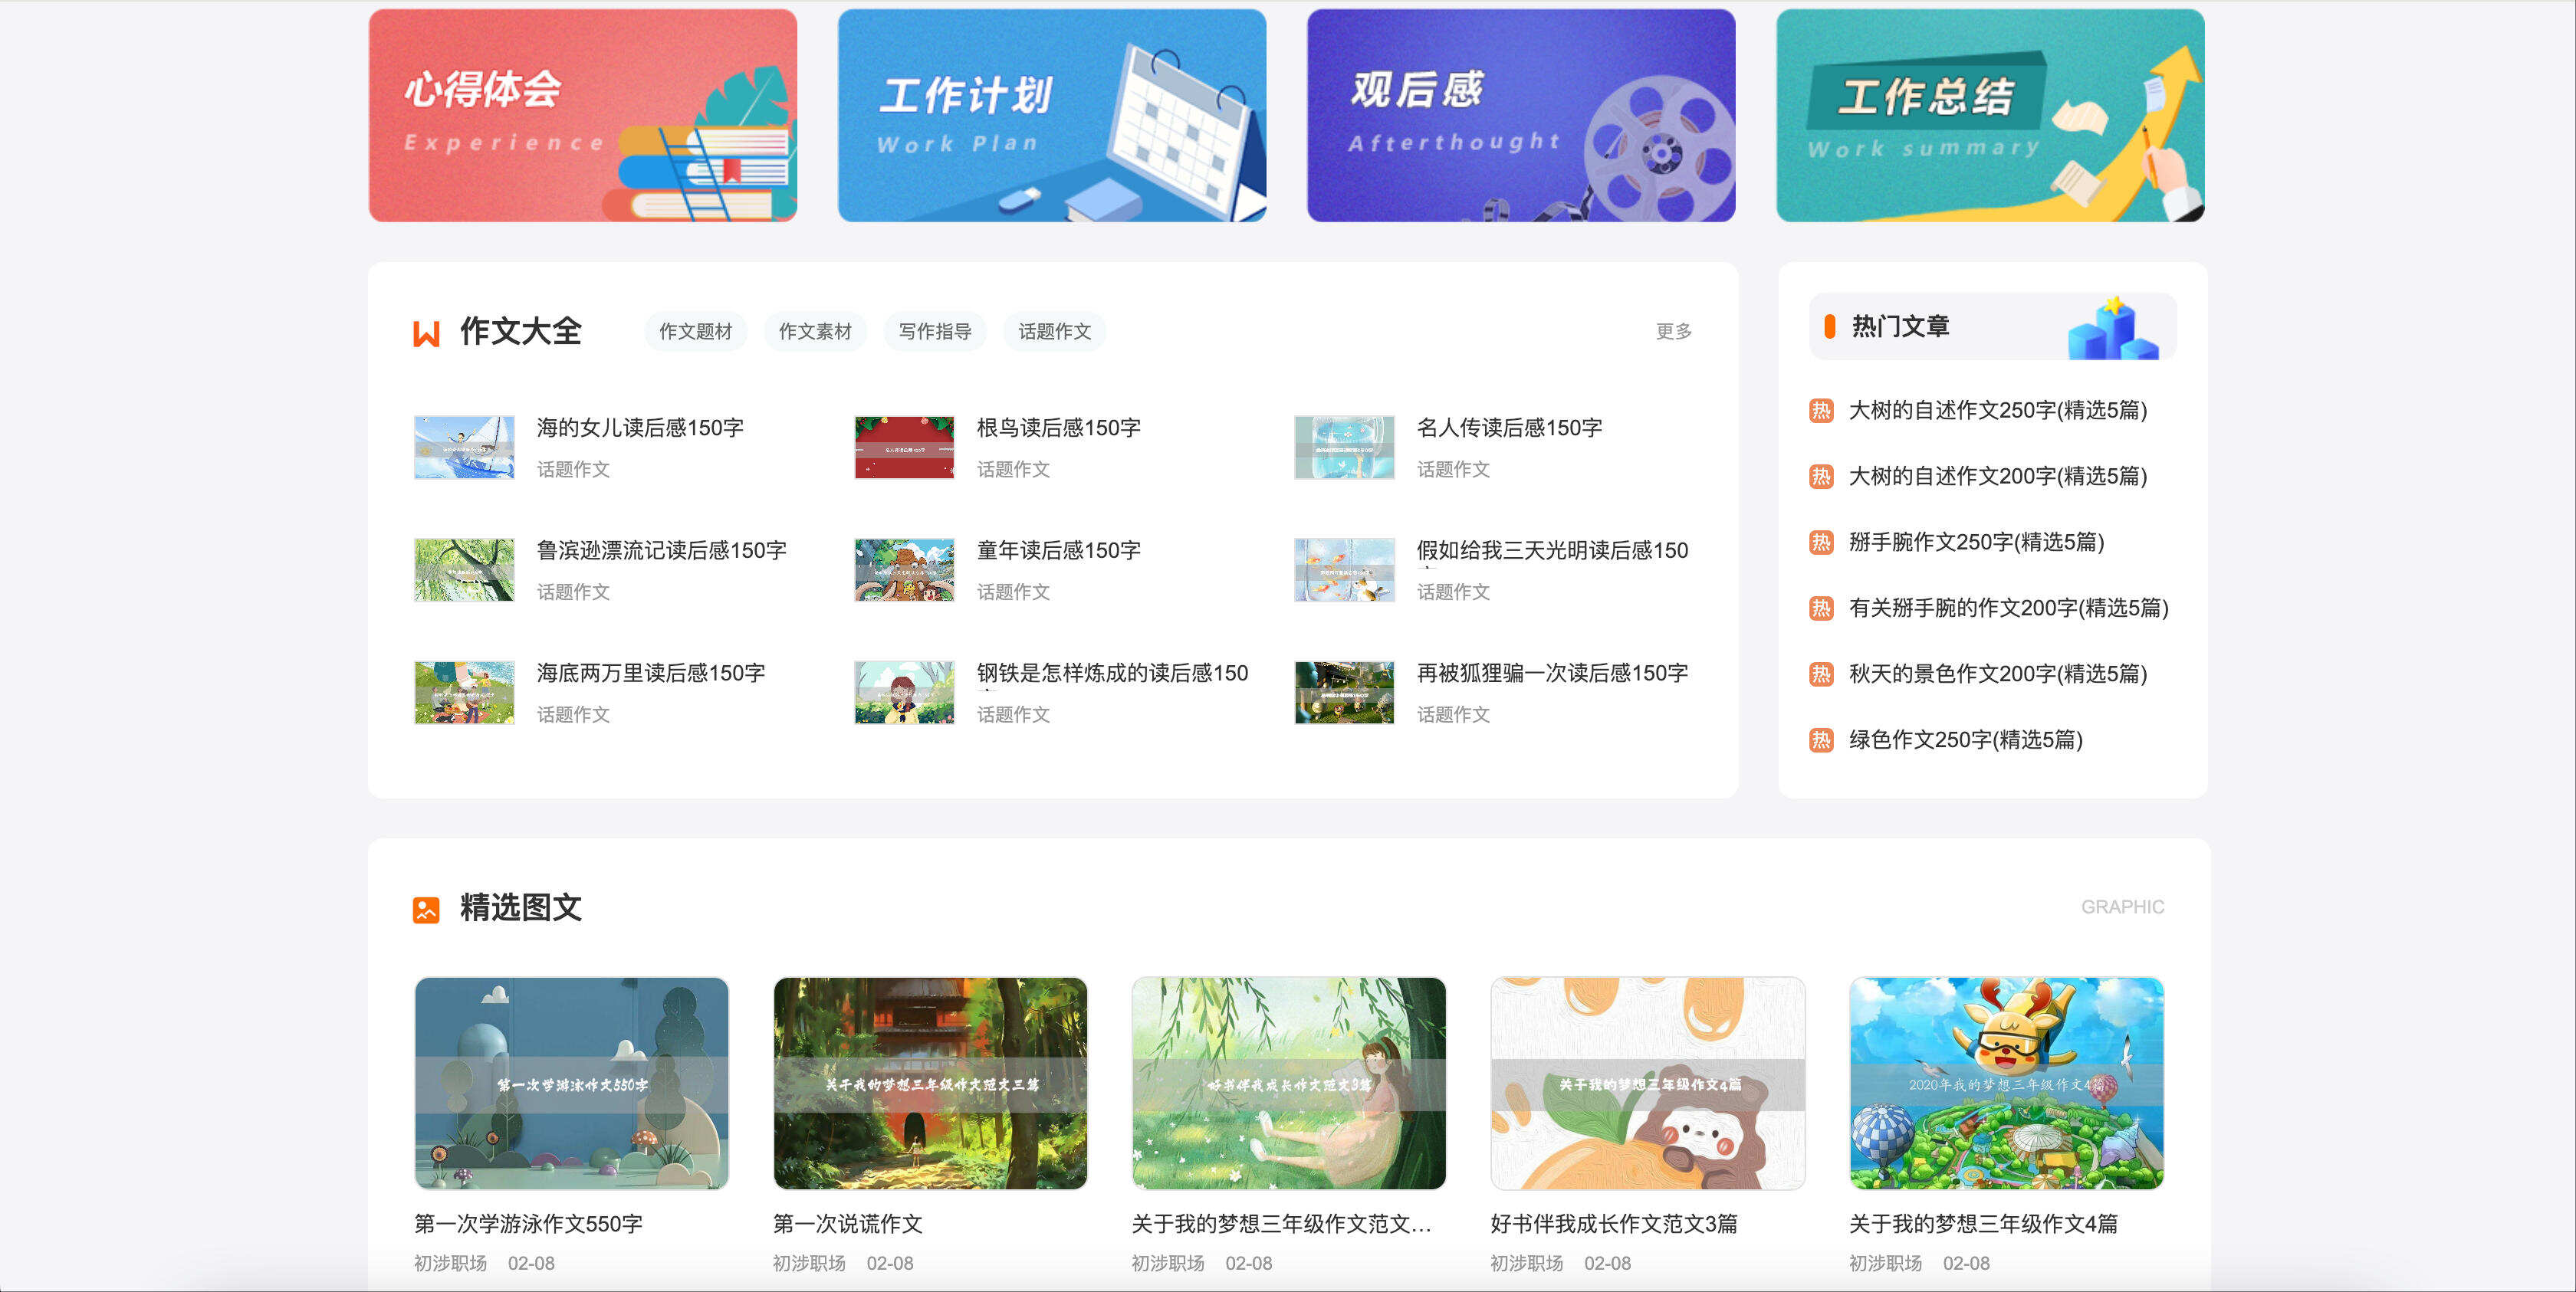The height and width of the screenshot is (1292, 2576).
Task: Click the hot badge next to 掰手腕作文250字
Action: (1821, 543)
